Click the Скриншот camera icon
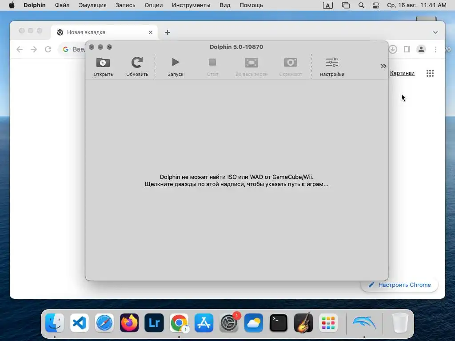 point(291,62)
